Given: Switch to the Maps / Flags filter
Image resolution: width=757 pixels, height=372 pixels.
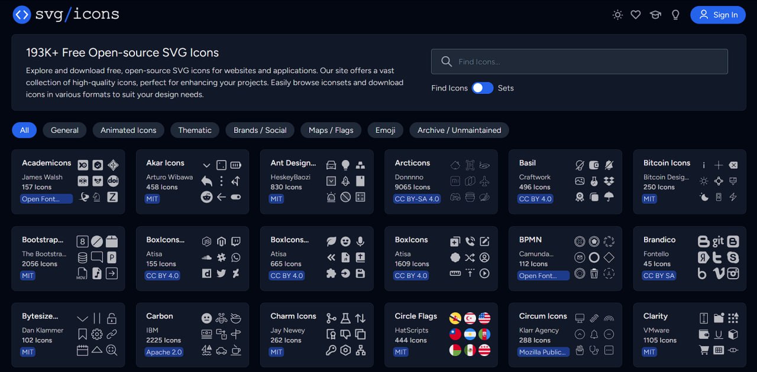Looking at the screenshot, I should coord(331,130).
